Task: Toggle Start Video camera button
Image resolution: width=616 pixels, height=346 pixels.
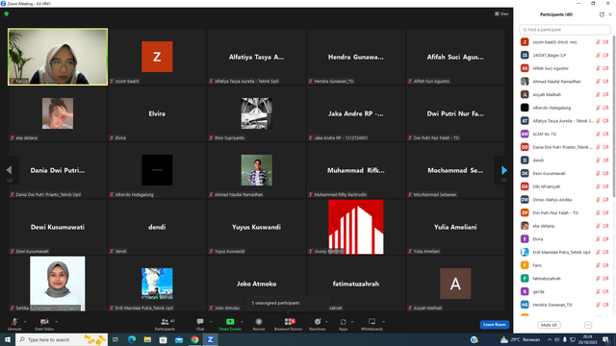Action: 44,323
